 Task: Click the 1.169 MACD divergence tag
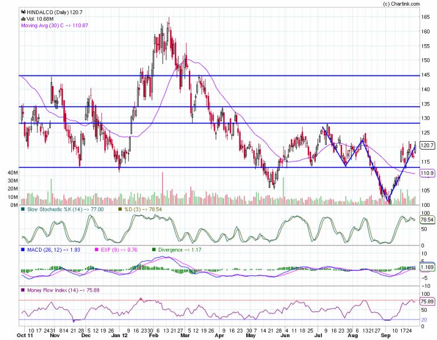coord(428,267)
